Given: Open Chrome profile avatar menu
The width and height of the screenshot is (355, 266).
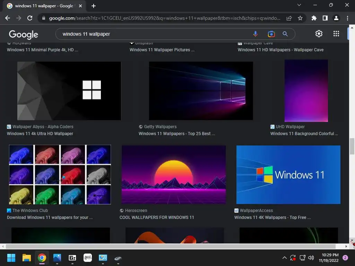Looking at the screenshot, I should pyautogui.click(x=336, y=18).
